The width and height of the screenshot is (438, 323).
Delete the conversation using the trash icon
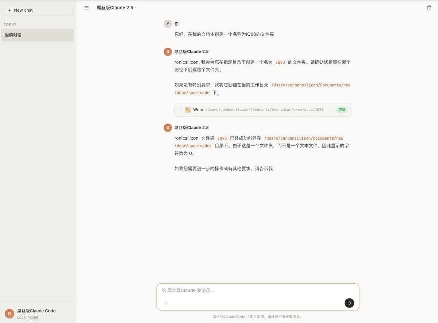429,8
